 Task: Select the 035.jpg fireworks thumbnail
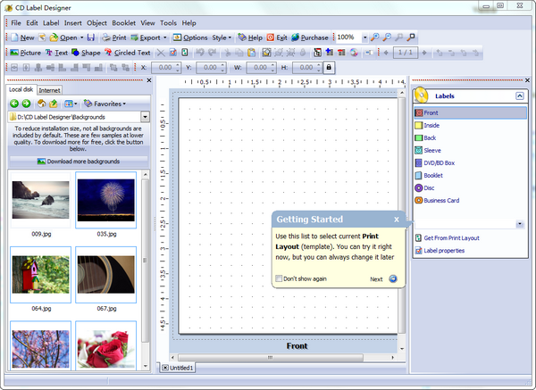click(x=106, y=200)
